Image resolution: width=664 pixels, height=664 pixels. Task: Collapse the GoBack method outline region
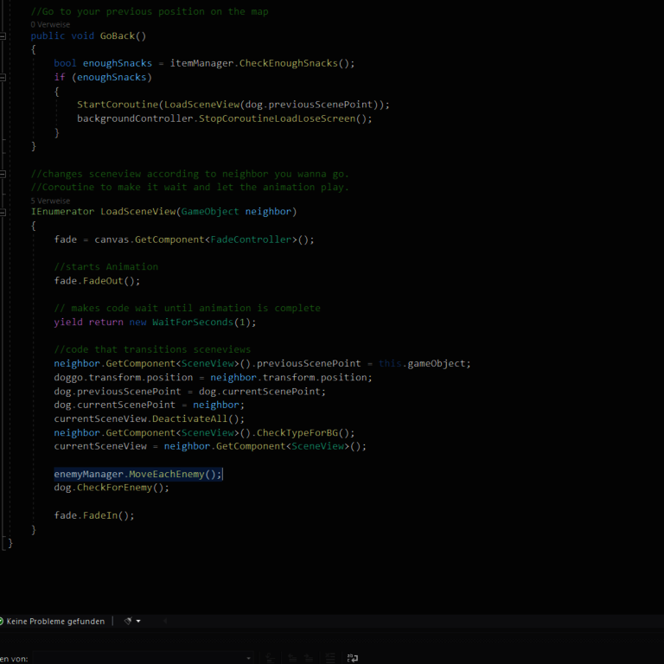3,36
